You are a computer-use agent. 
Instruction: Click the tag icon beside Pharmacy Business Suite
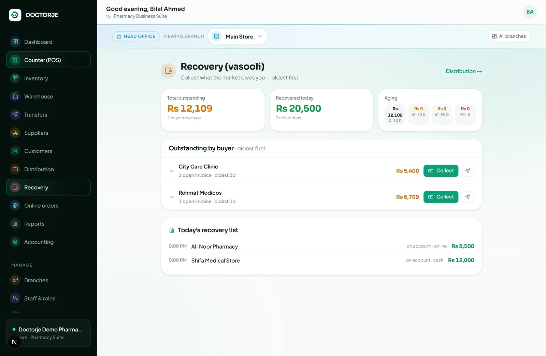coord(109,16)
